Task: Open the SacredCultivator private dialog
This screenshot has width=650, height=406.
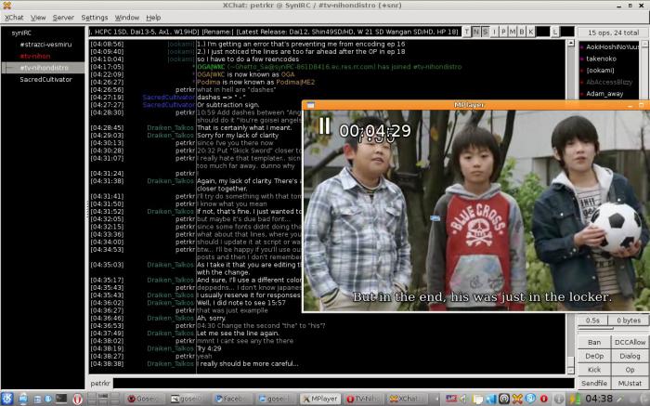Action: click(45, 79)
